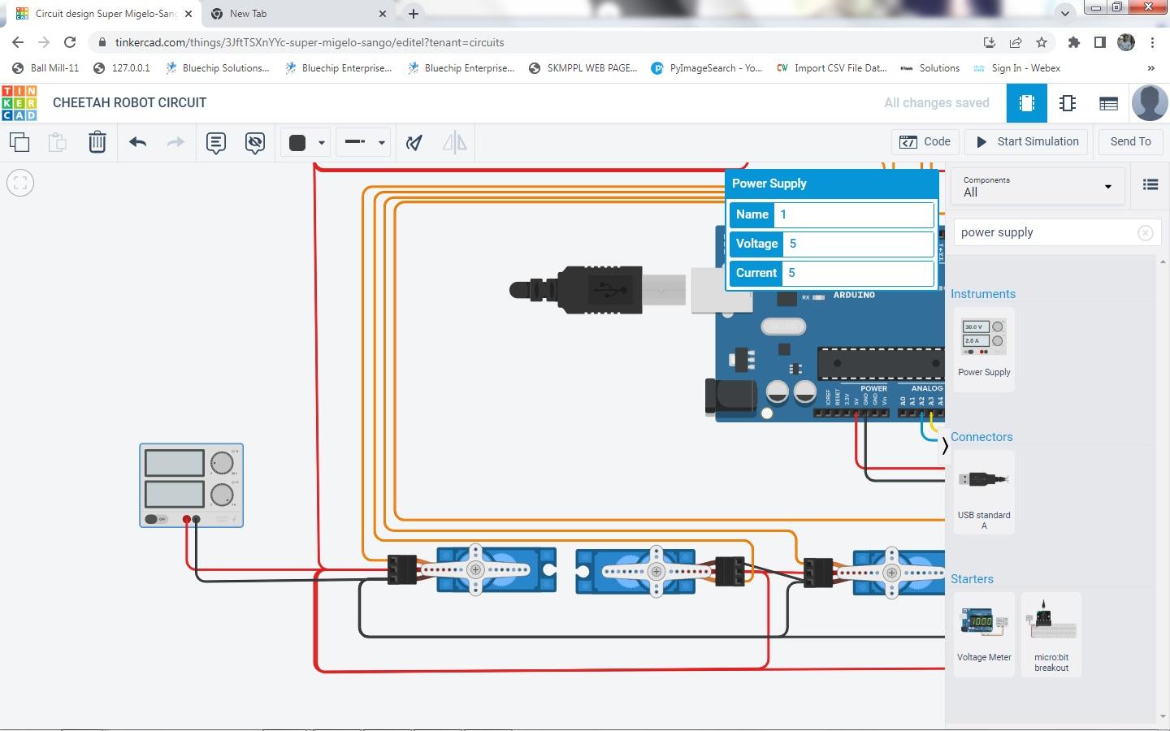Click the Tinkercad logo
Image resolution: width=1170 pixels, height=731 pixels.
tap(19, 103)
